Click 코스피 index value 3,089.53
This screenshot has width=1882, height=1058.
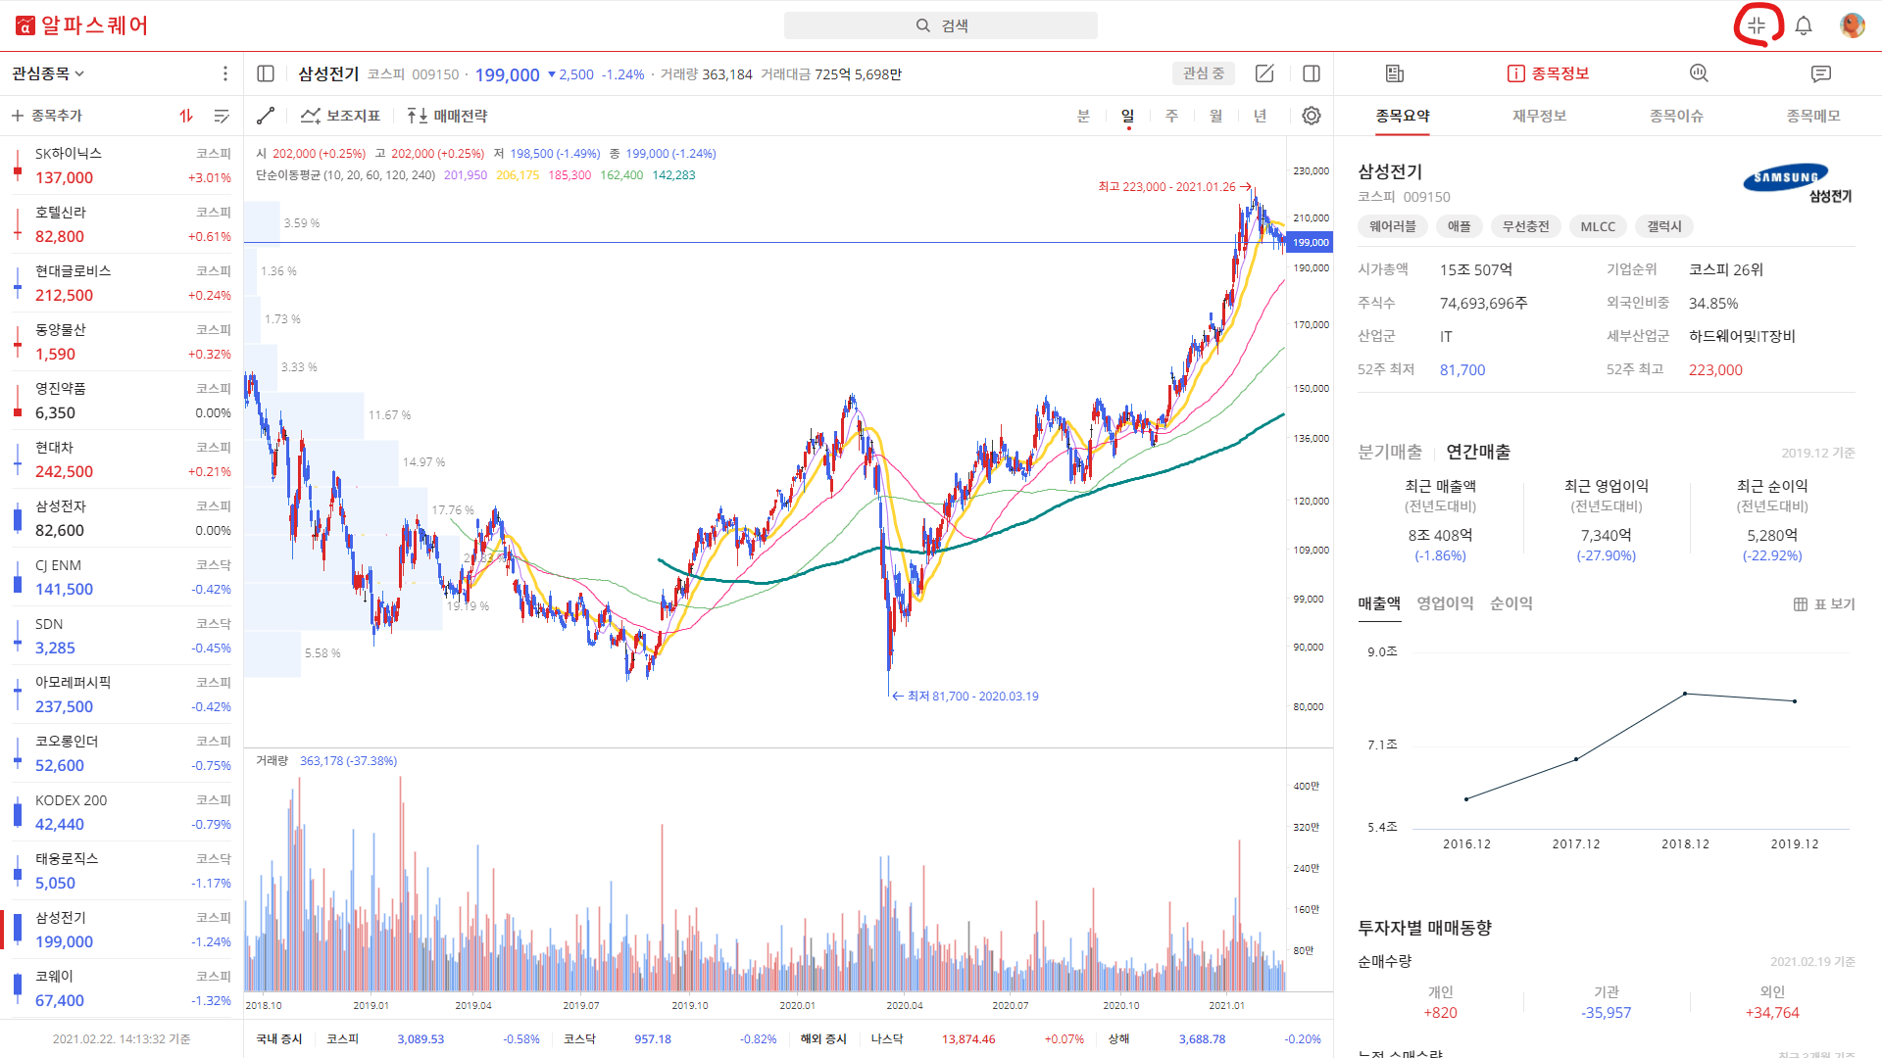pos(421,1039)
